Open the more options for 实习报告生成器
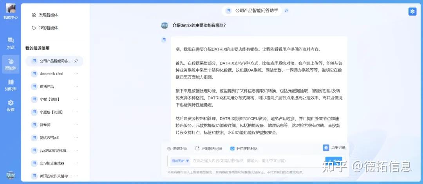423x184 pixels. pyautogui.click(x=76, y=163)
